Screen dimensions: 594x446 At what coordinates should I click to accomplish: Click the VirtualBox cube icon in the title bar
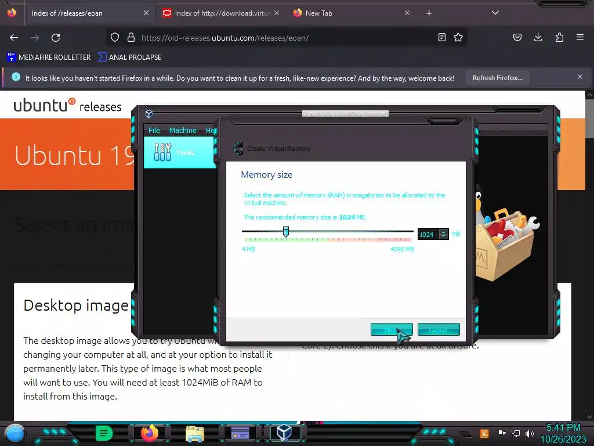(x=149, y=114)
